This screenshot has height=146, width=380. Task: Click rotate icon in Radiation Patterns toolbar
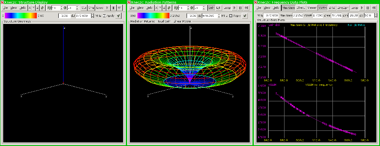(x=176, y=8)
